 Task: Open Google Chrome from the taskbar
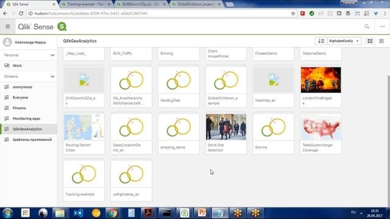tap(112, 213)
